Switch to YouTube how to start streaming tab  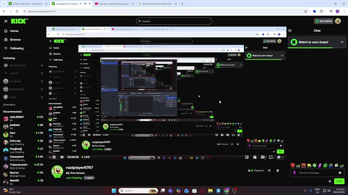(x=114, y=4)
